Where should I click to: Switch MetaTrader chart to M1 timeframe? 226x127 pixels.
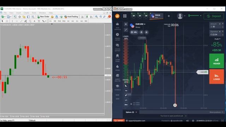pos(50,21)
